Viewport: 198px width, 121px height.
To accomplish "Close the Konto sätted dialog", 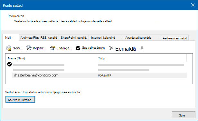I will click(x=193, y=5).
